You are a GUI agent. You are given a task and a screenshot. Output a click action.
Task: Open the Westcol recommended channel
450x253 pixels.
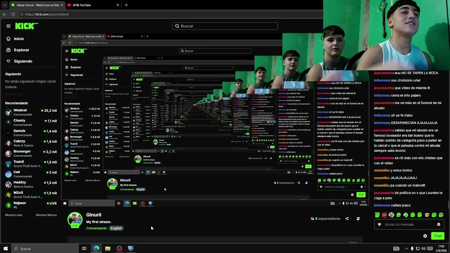(31, 112)
